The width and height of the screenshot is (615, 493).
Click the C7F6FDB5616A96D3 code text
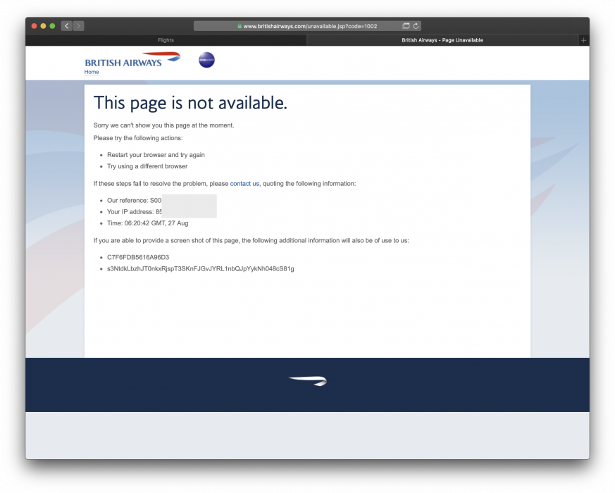[138, 257]
